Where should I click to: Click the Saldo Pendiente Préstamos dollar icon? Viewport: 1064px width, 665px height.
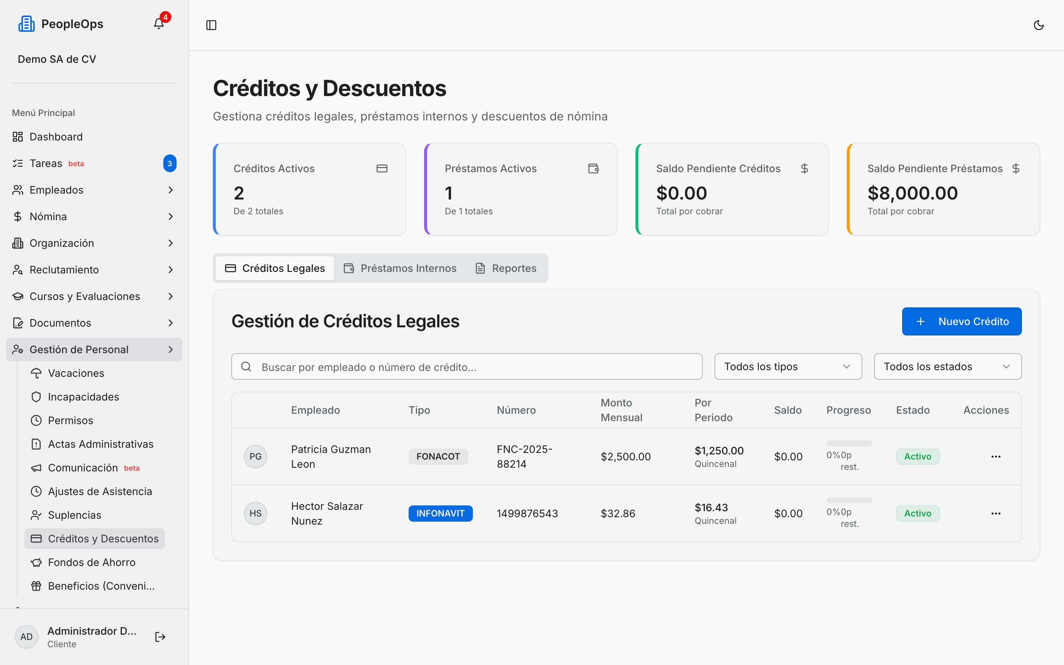[1016, 168]
